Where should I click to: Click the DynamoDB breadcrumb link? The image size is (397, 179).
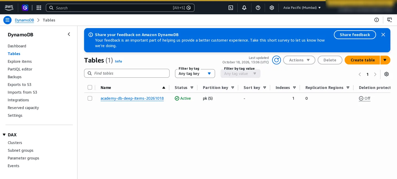tap(24, 20)
